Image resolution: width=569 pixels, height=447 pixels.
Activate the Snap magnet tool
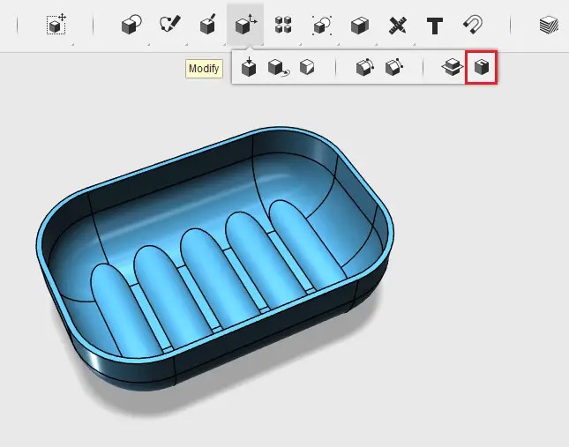pos(473,25)
